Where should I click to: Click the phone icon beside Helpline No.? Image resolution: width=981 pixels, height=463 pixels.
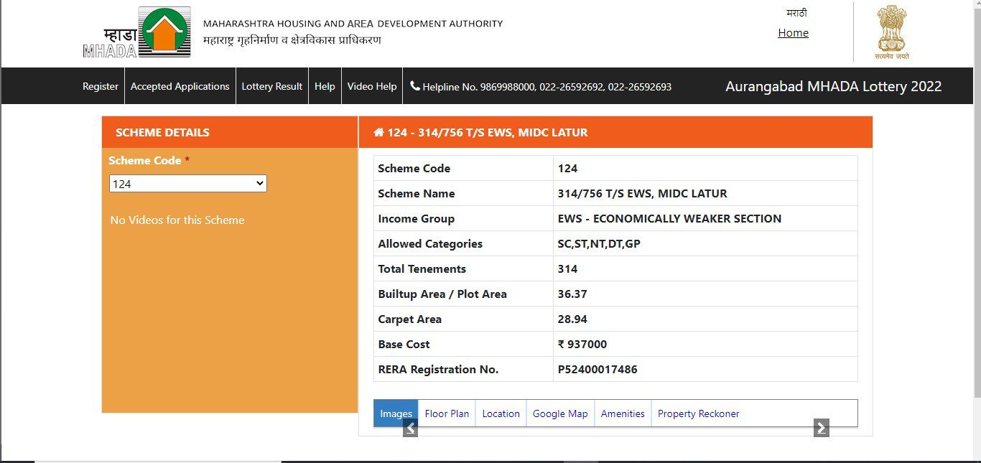click(x=415, y=86)
